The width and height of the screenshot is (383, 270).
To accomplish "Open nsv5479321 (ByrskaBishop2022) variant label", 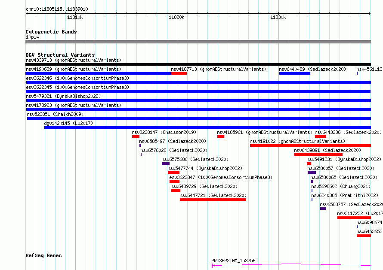I will tap(63, 96).
